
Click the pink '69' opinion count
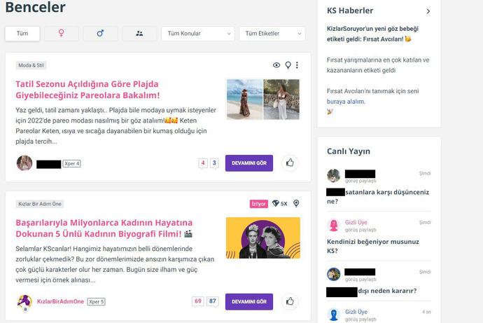pos(198,301)
